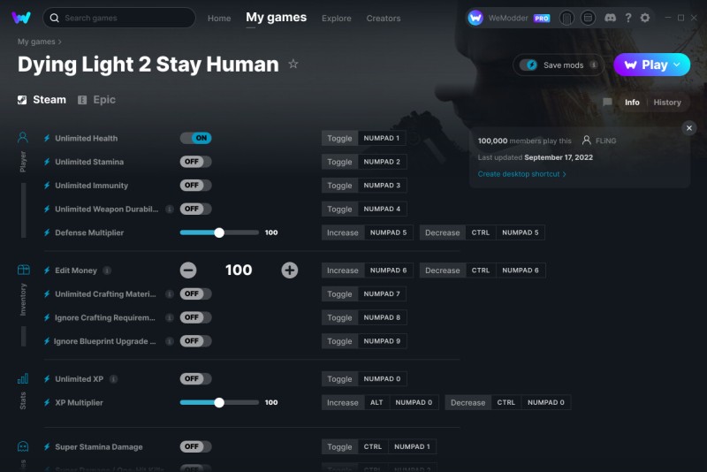
Task: Click the lightning icon beside Unlimited Health
Action: 47,138
